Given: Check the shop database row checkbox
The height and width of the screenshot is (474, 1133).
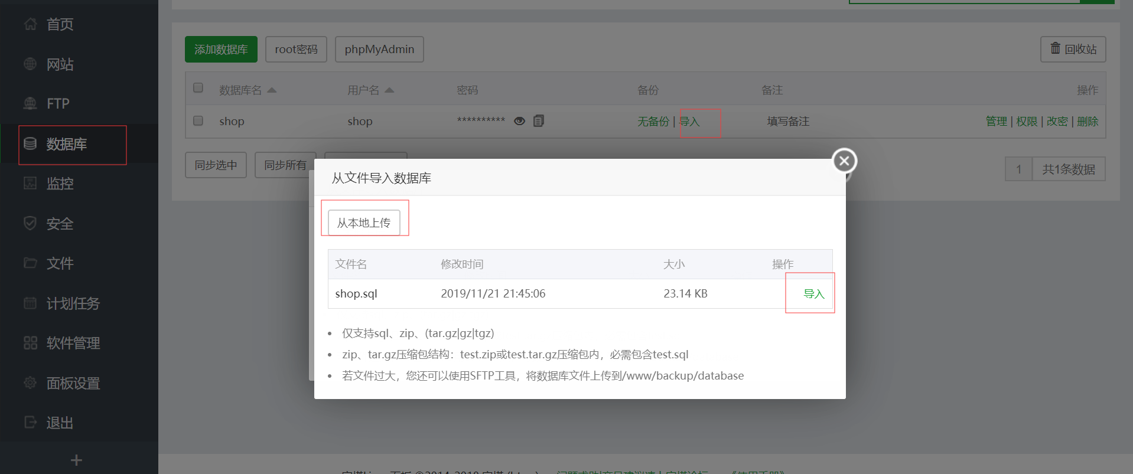Looking at the screenshot, I should [x=198, y=120].
